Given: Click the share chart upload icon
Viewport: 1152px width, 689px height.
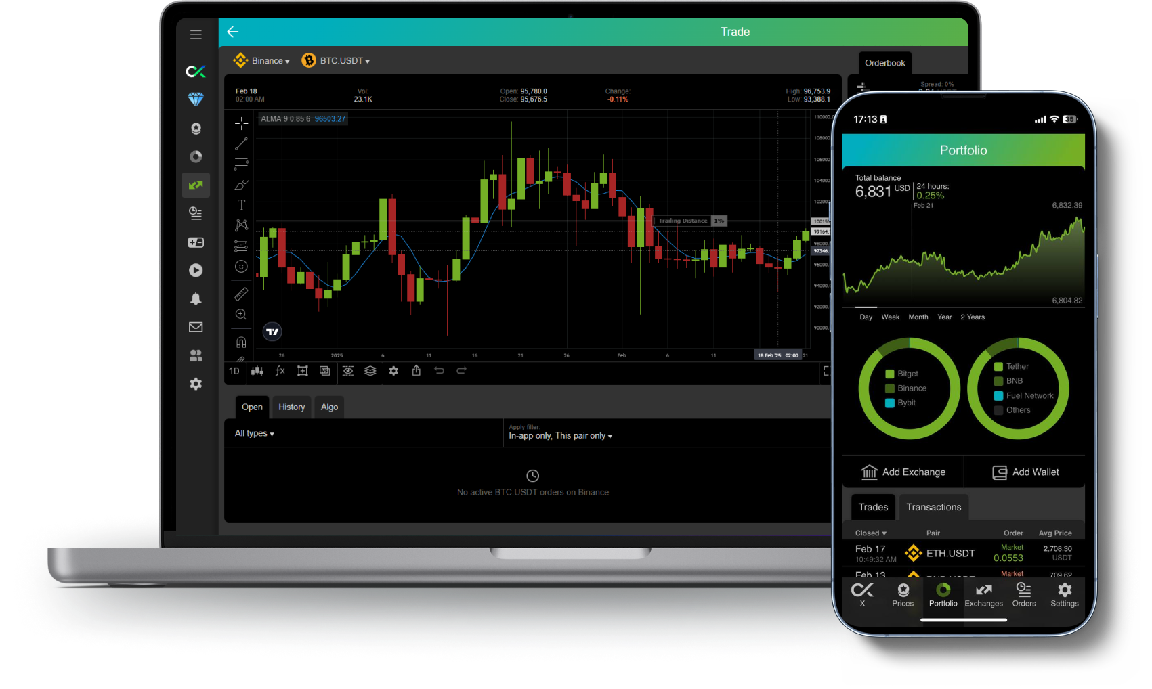Looking at the screenshot, I should (417, 371).
